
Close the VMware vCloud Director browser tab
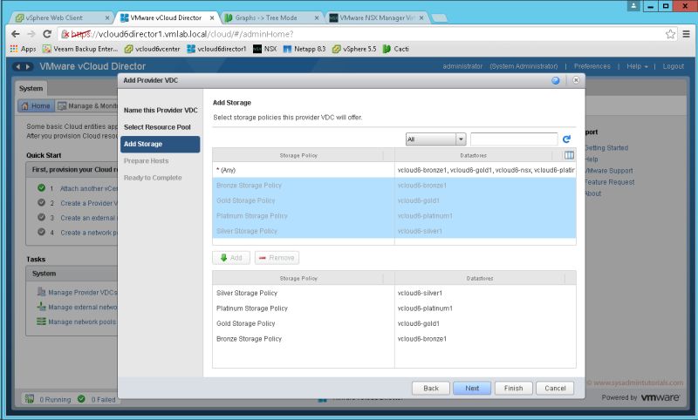[x=212, y=17]
